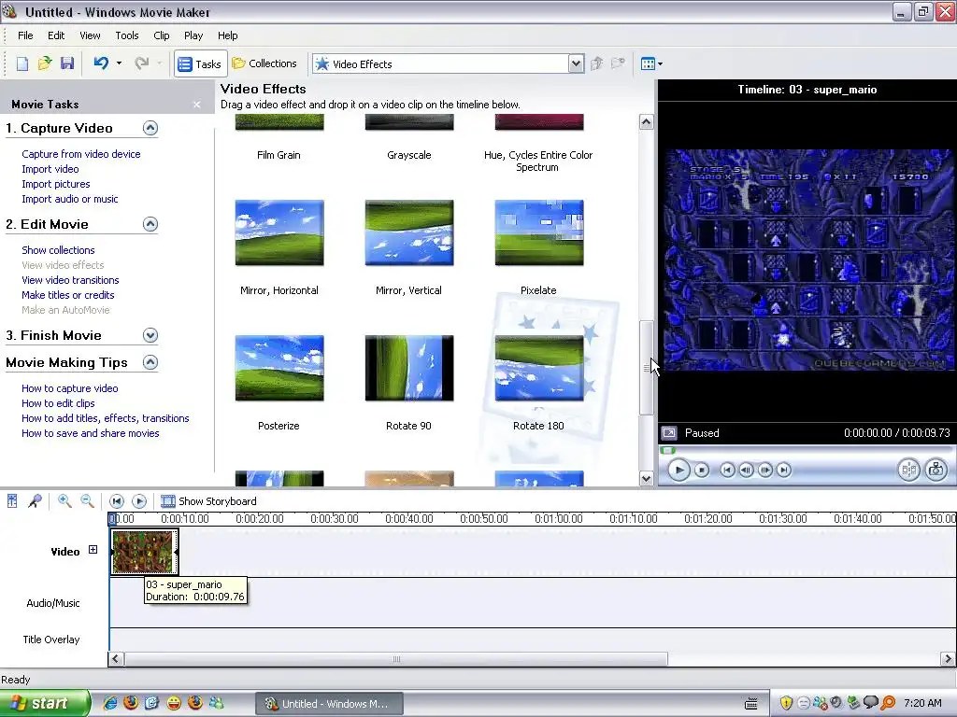Click the Undo arrow icon

[x=101, y=63]
